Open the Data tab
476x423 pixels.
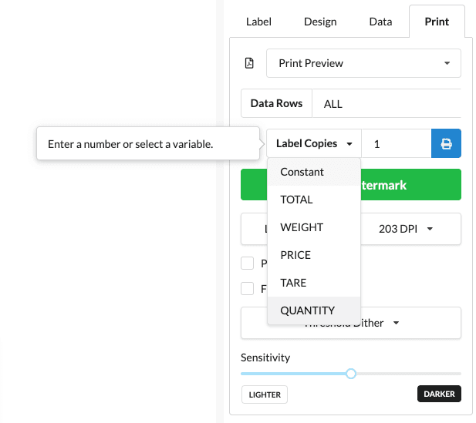tap(380, 22)
